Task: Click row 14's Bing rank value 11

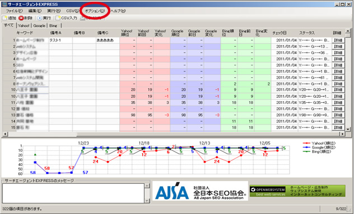Action: pyautogui.click(x=234, y=121)
